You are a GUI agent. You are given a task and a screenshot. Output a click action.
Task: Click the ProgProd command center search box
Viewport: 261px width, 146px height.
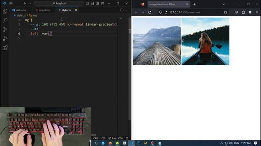pos(59,3)
